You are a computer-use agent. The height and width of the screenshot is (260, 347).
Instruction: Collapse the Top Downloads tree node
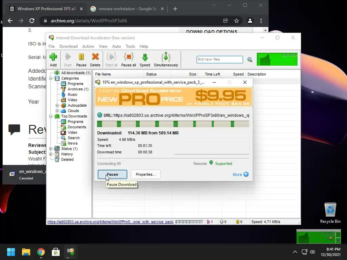pyautogui.click(x=51, y=116)
